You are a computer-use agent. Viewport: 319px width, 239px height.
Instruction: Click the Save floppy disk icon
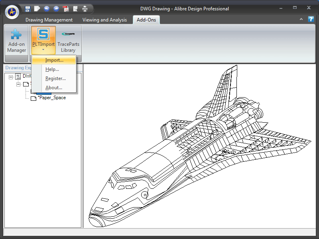[x=28, y=8]
